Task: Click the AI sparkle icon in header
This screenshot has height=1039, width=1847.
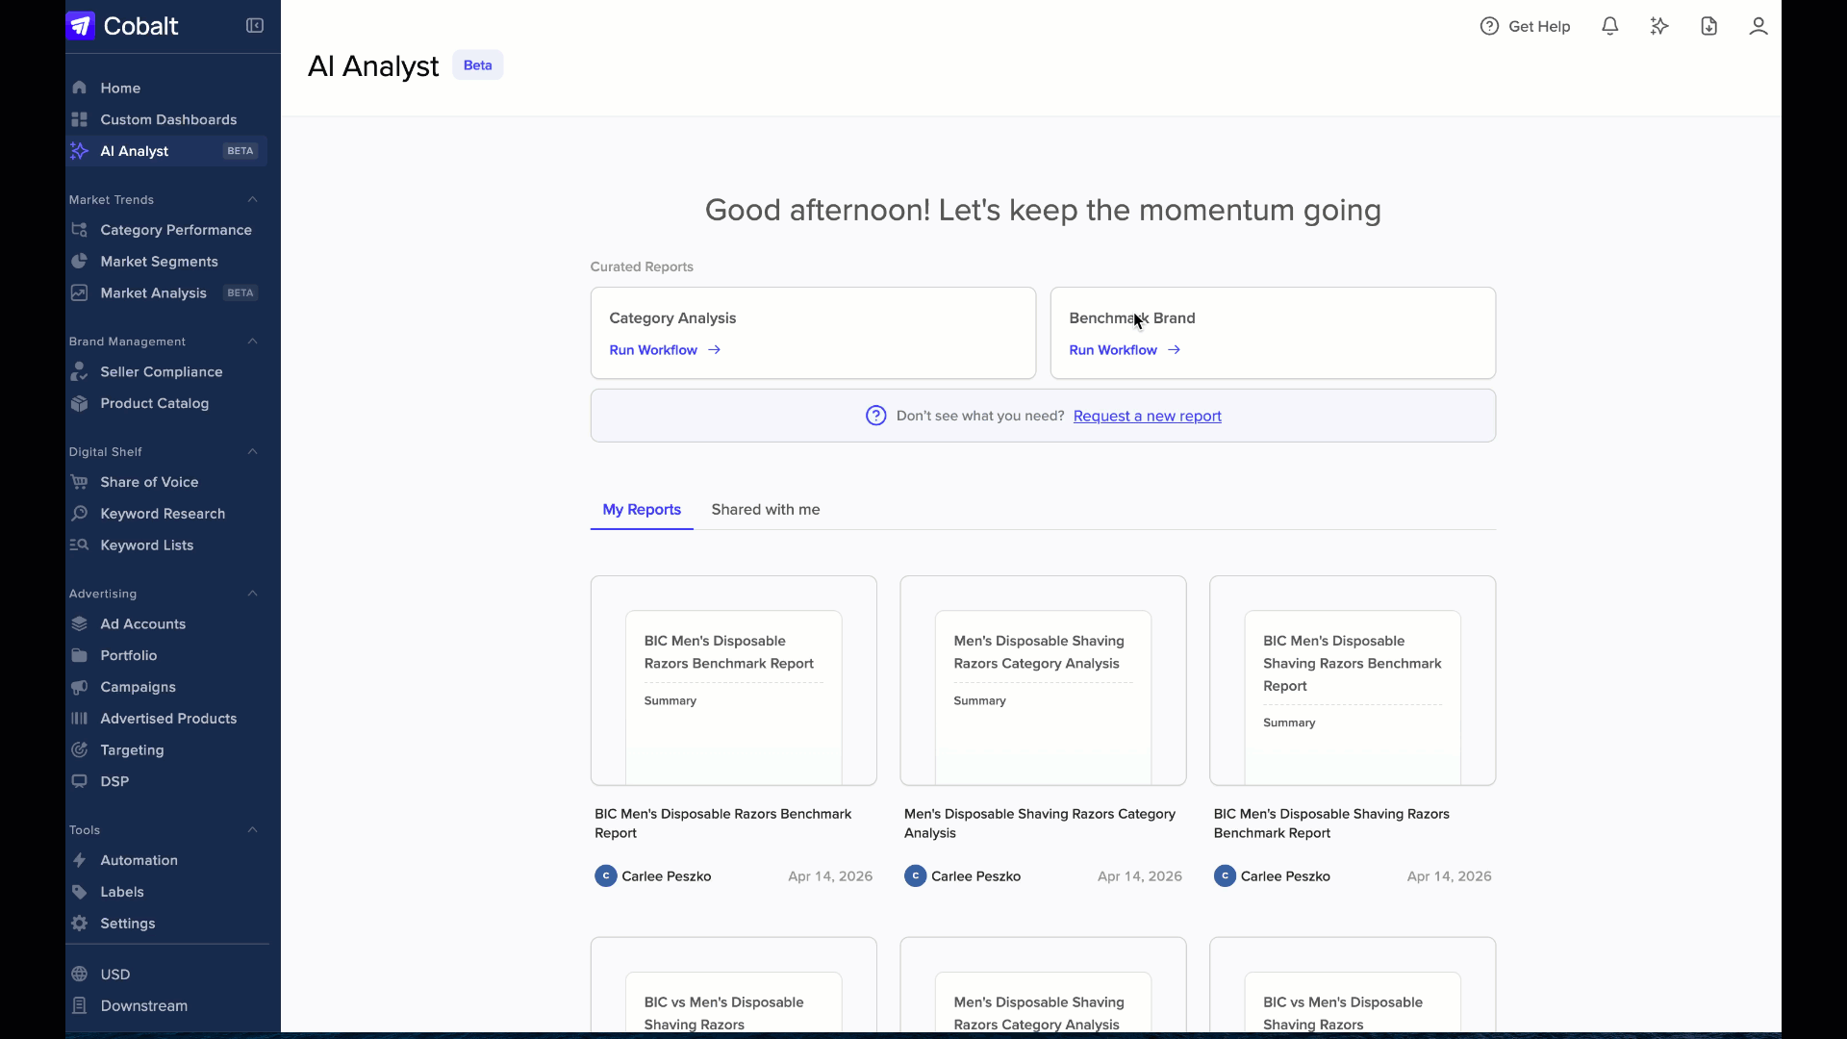Action: coord(1659,26)
